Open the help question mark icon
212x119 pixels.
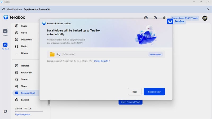[x=155, y=18]
